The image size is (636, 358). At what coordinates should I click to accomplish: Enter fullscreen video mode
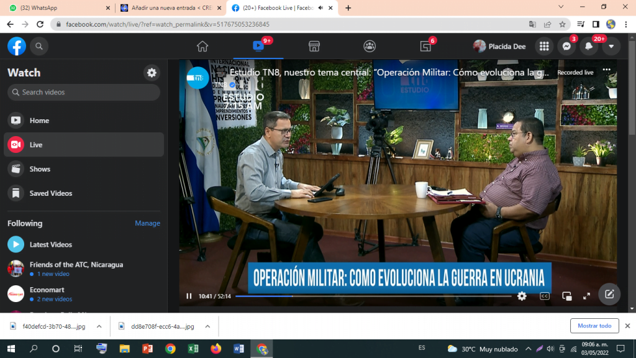tap(586, 296)
